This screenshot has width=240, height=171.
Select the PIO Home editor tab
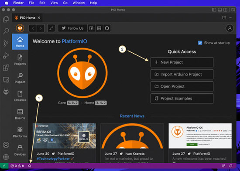pyautogui.click(x=27, y=18)
